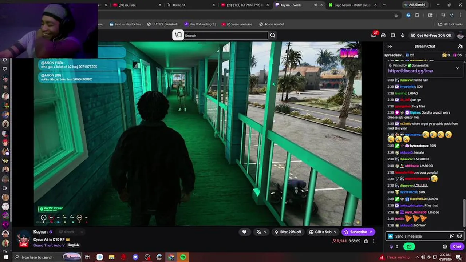Open Discord from the taskbar
Viewport: 466px width, 262px height.
pyautogui.click(x=135, y=257)
